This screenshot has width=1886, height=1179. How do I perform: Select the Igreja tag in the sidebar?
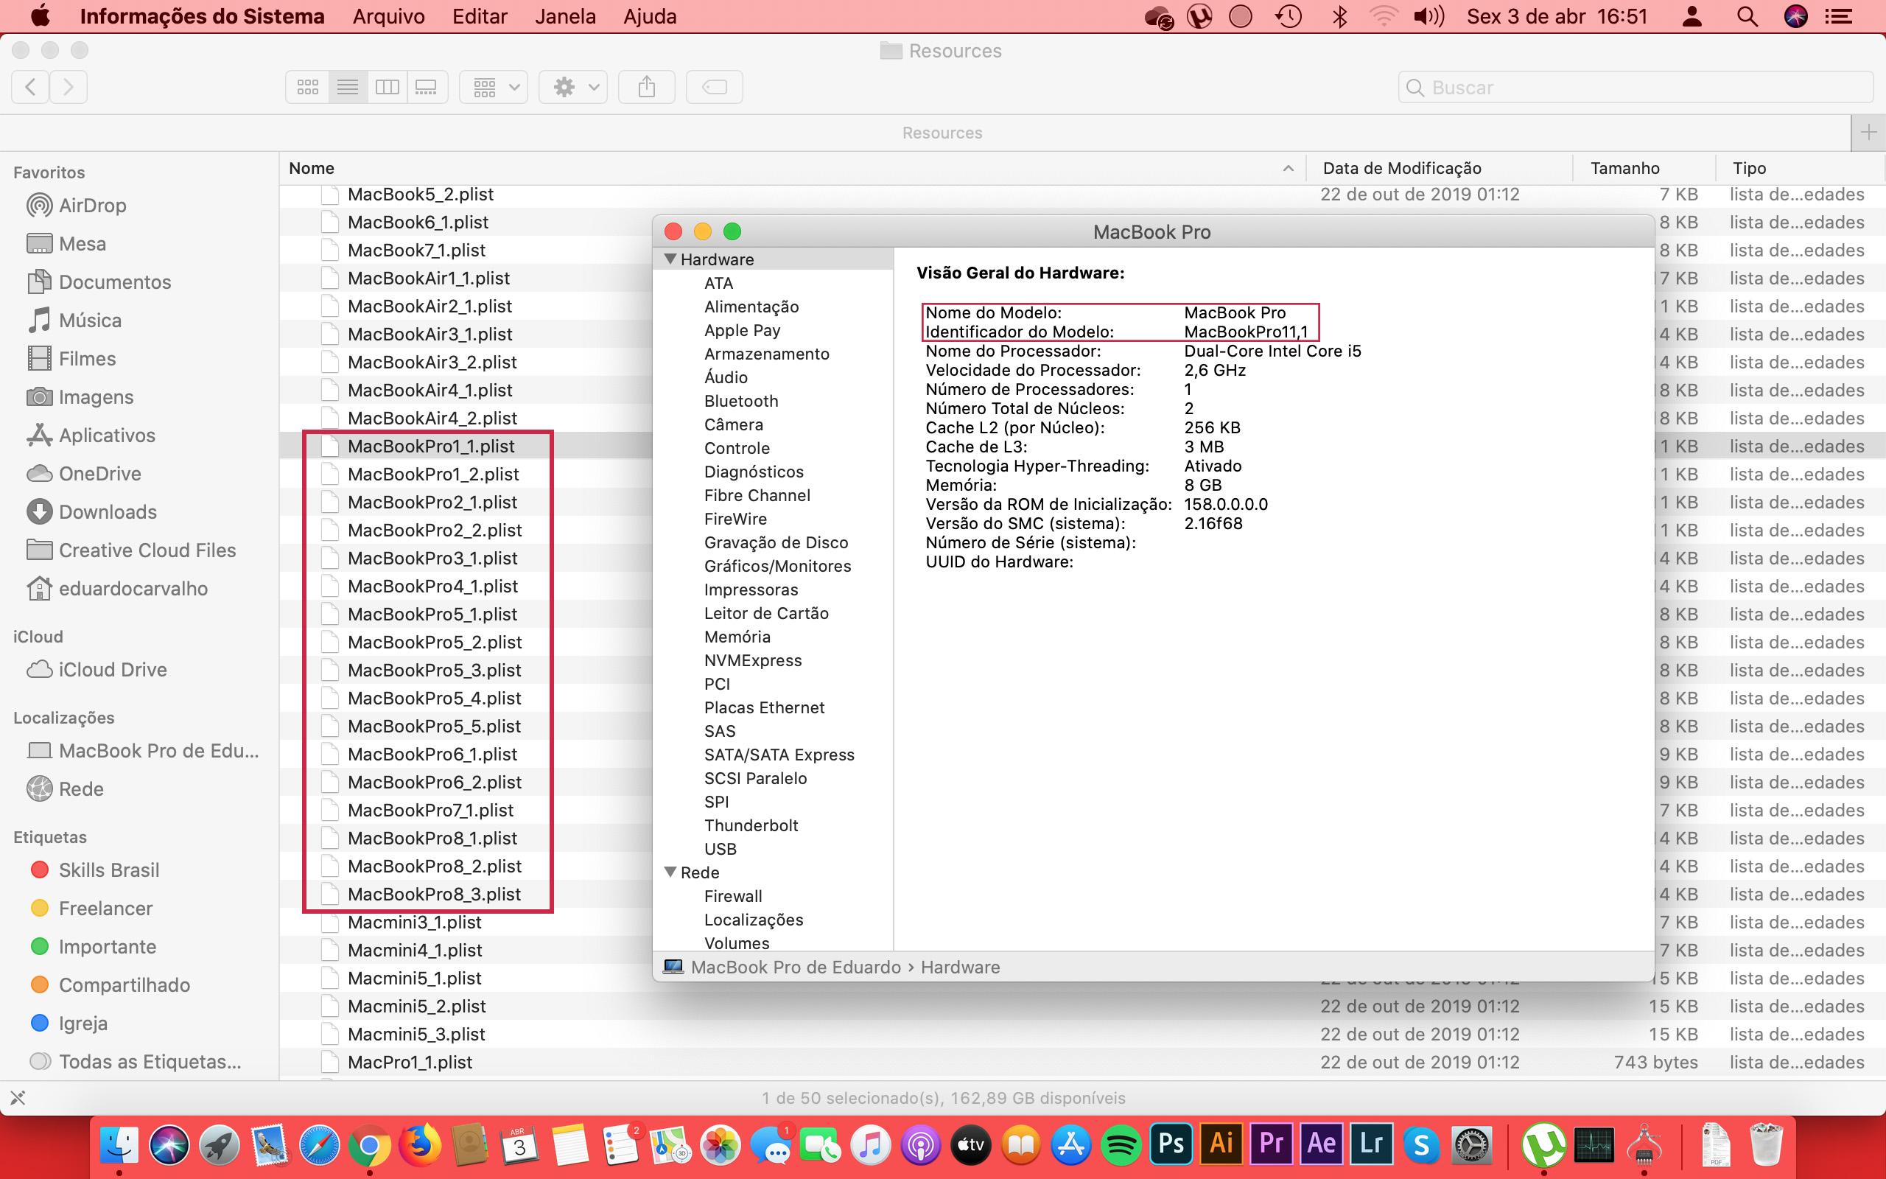coord(83,1022)
